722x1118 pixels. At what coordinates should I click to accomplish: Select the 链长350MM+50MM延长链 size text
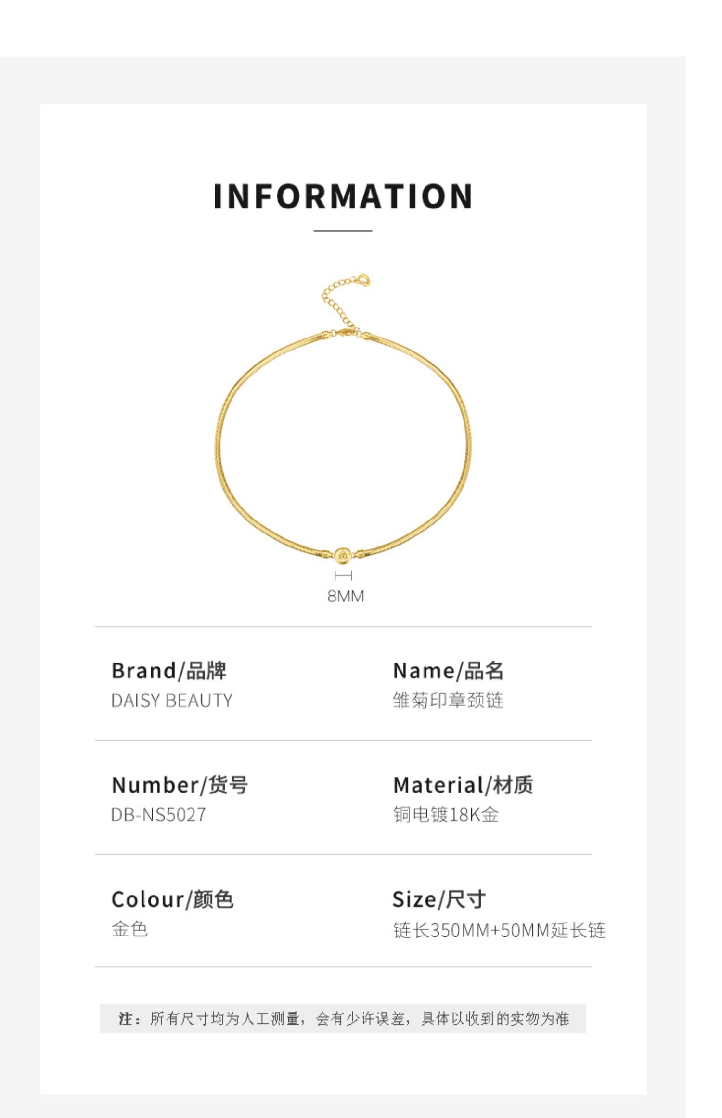pyautogui.click(x=499, y=930)
